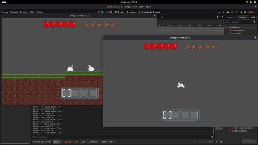
Task: Switch to the 2D workspace
Action: [x=101, y=12]
